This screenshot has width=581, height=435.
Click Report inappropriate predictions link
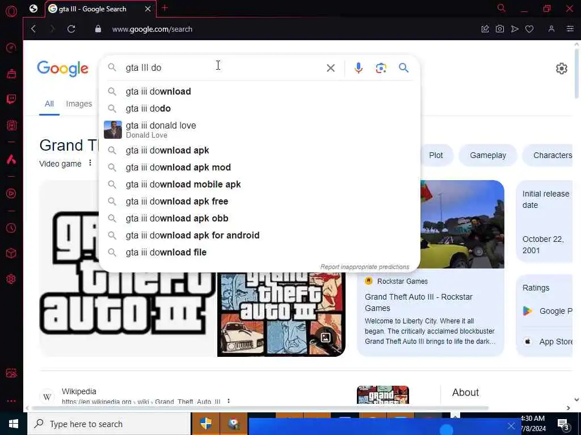pyautogui.click(x=365, y=267)
